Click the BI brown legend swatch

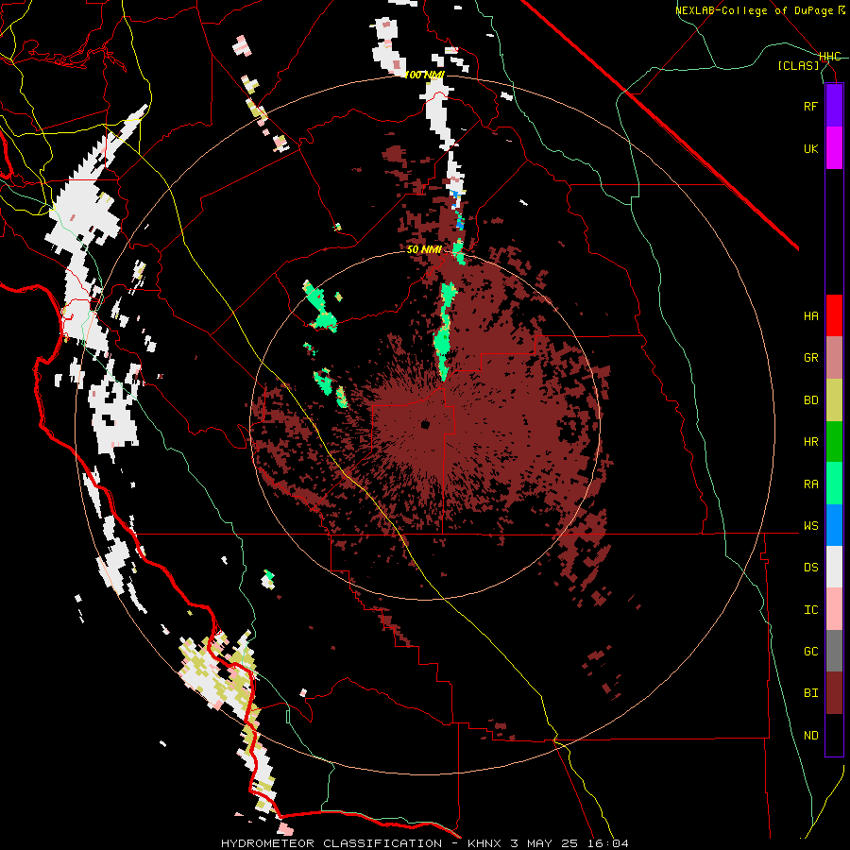tap(834, 693)
